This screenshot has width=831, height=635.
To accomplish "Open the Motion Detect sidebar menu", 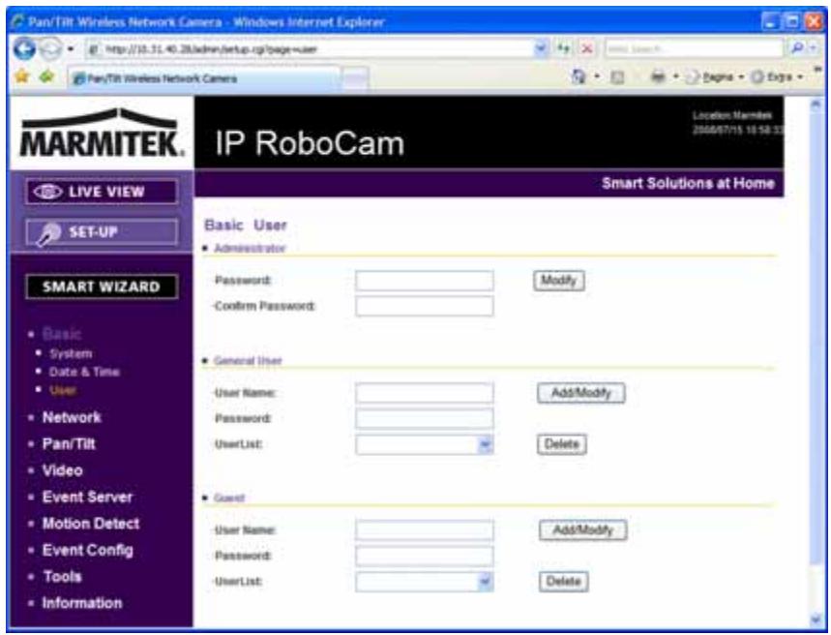I will pos(91,524).
